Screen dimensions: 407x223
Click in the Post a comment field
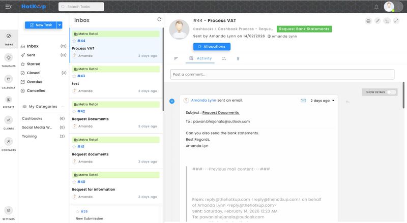tap(282, 75)
